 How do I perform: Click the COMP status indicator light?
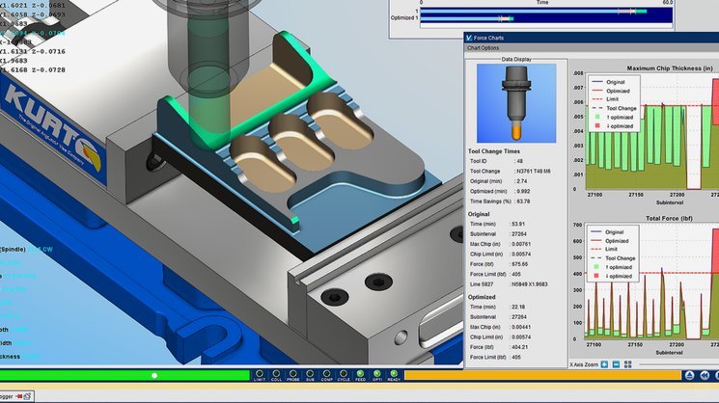326,374
